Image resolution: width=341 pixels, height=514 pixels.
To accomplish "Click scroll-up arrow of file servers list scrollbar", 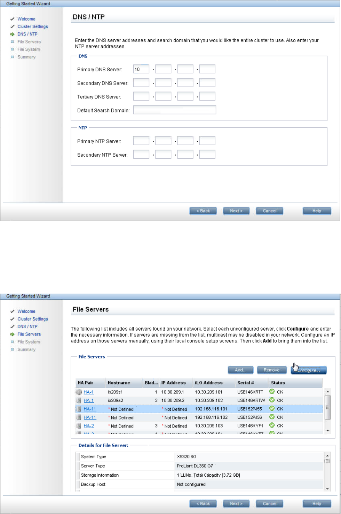I will tap(327, 391).
